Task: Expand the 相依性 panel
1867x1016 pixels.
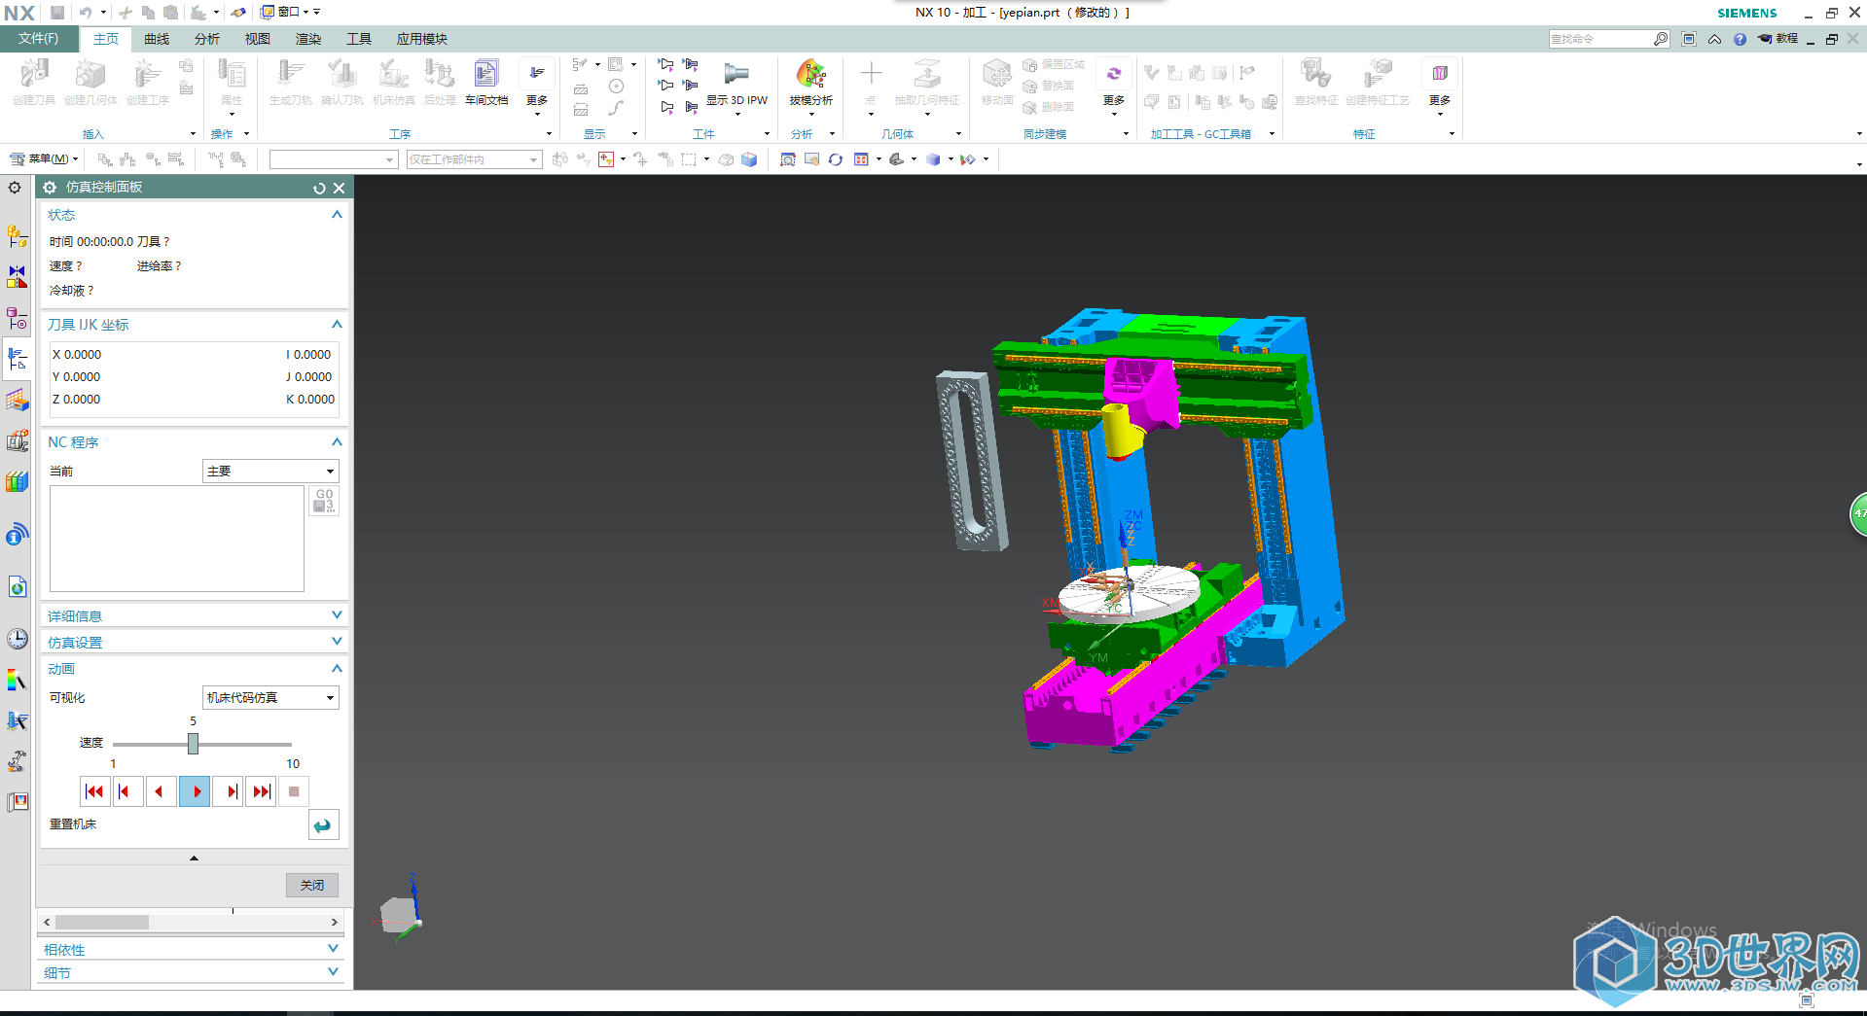Action: (x=333, y=948)
